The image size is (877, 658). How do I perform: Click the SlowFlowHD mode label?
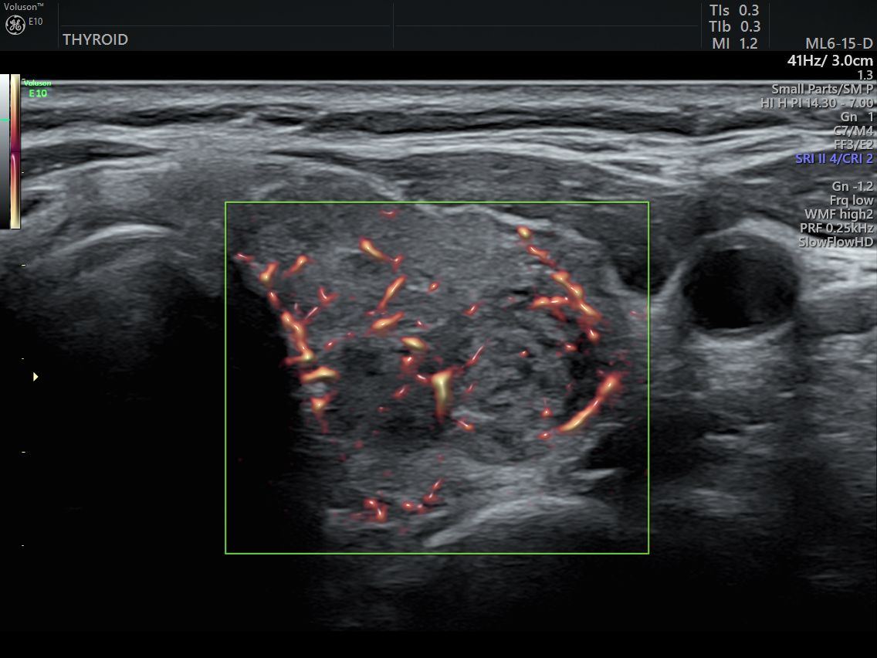click(836, 243)
